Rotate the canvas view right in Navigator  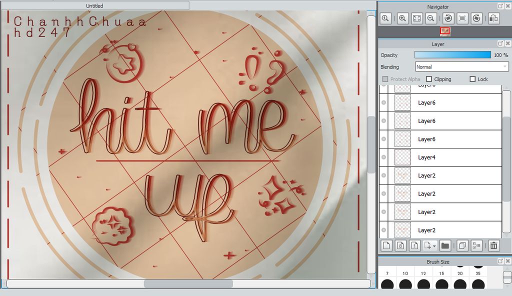click(476, 18)
